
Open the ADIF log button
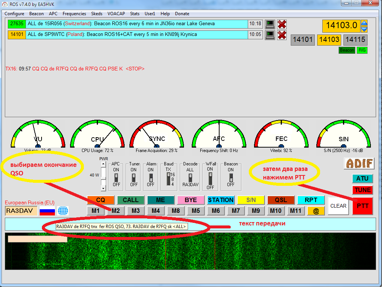(x=359, y=163)
